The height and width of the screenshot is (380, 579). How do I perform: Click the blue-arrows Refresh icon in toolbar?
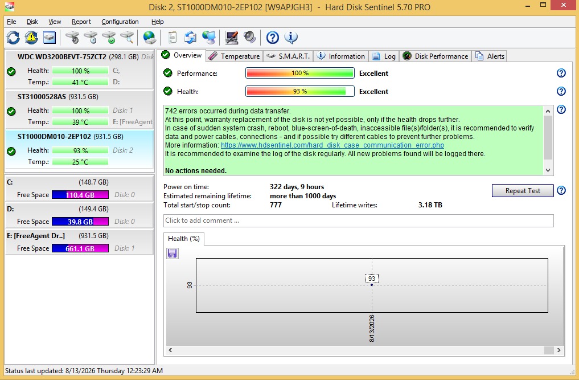click(x=13, y=38)
